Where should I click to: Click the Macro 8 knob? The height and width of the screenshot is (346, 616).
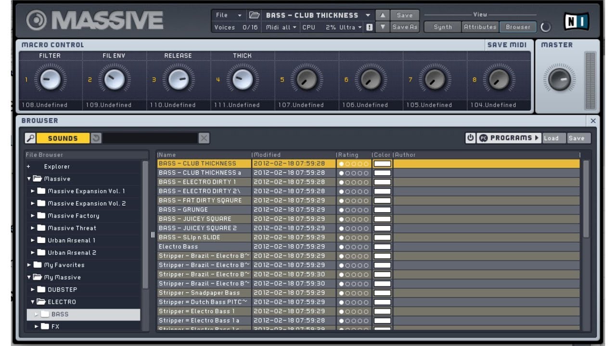(x=498, y=79)
